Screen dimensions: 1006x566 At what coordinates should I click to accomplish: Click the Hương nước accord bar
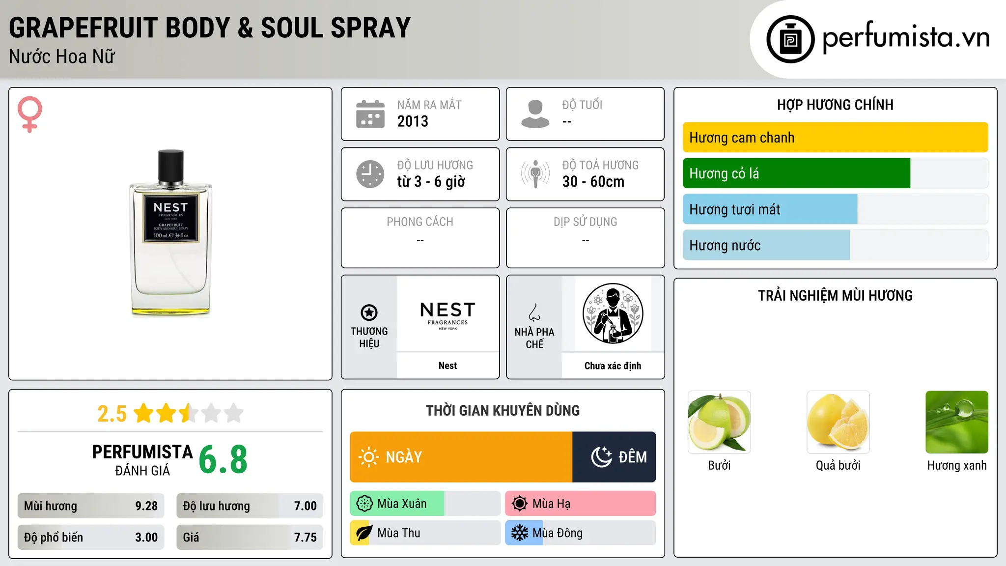click(835, 245)
